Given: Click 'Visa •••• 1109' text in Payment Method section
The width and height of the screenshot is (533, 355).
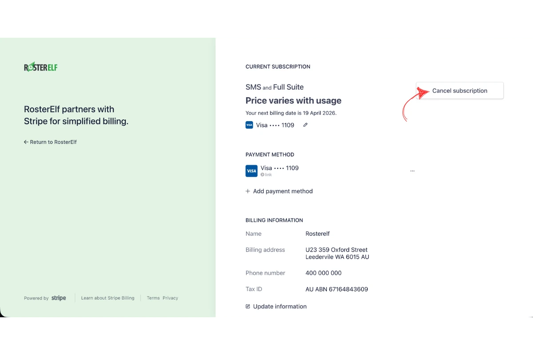Looking at the screenshot, I should (x=279, y=168).
